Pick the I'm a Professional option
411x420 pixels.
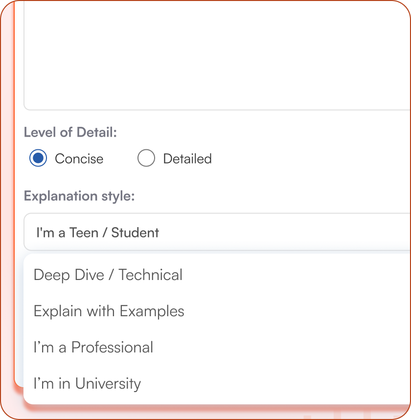pyautogui.click(x=93, y=348)
